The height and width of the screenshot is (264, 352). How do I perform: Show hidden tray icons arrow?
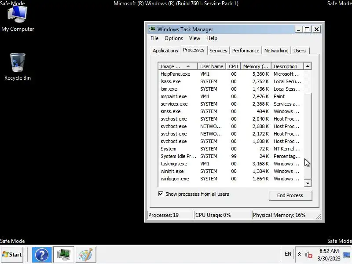(x=299, y=254)
